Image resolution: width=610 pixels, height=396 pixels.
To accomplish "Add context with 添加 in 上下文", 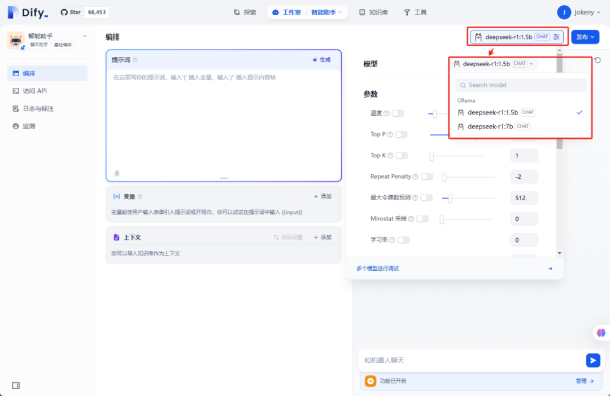I will click(x=323, y=237).
